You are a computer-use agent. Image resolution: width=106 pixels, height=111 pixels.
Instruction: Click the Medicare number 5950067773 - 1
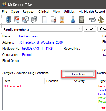(32, 49)
